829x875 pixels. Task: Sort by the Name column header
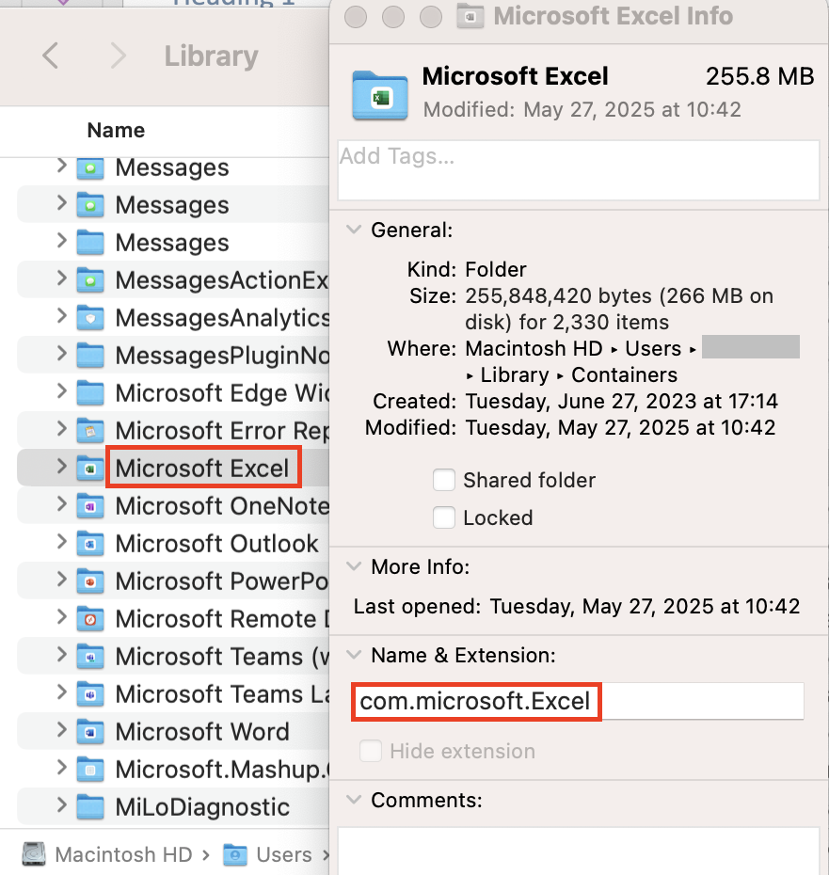116,130
